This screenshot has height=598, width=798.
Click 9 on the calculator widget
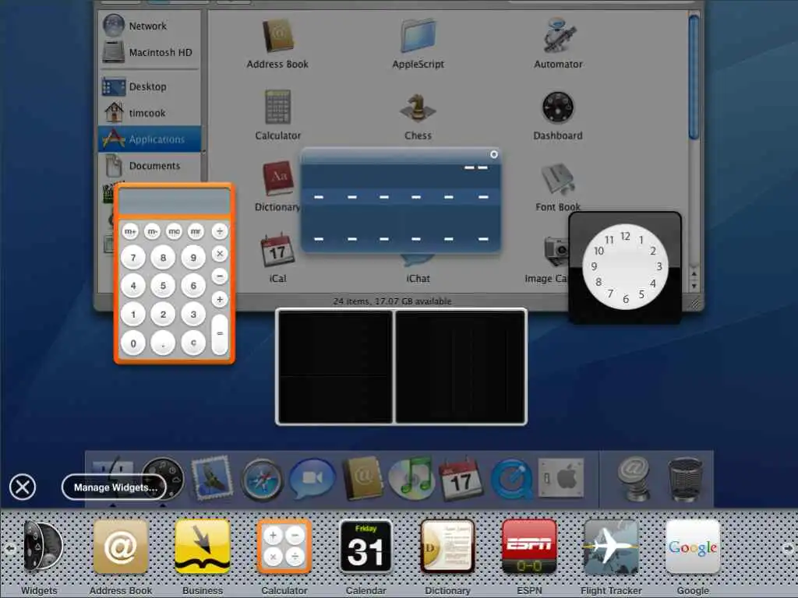click(x=193, y=257)
